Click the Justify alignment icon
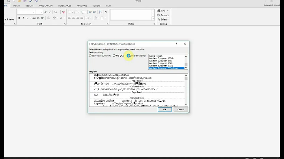The height and width of the screenshot is (159, 284). 82,18
